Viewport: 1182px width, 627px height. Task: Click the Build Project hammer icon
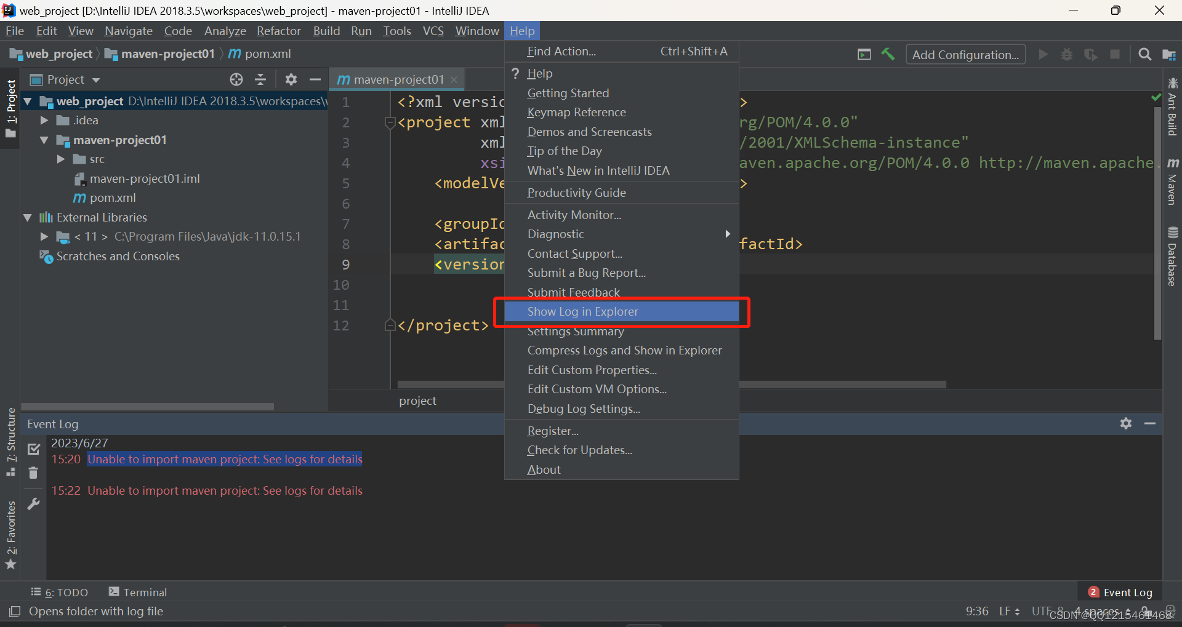click(888, 54)
